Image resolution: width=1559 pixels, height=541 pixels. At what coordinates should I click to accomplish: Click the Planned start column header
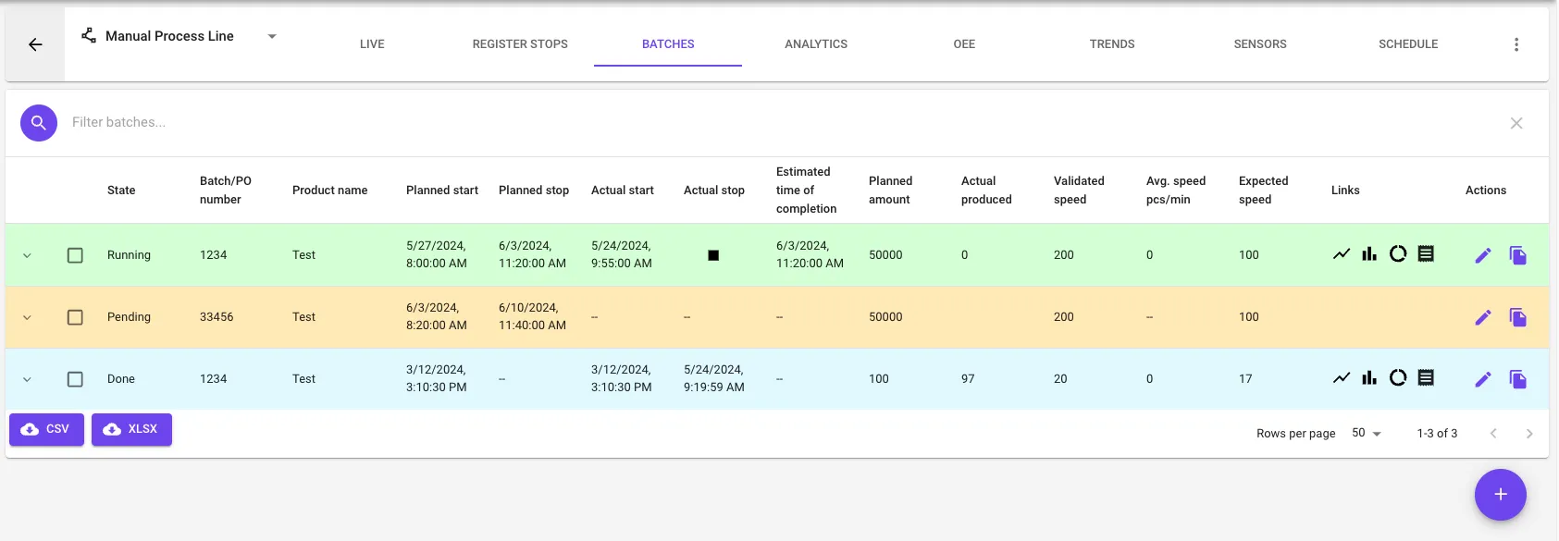[442, 191]
